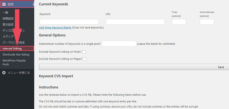Viewport: 229px width, 109px height.
Task: Focus the Keyword text field
Action: pos(69,22)
